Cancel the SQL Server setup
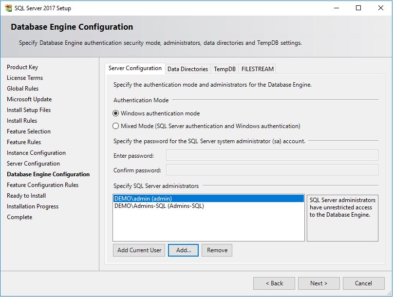 363,283
